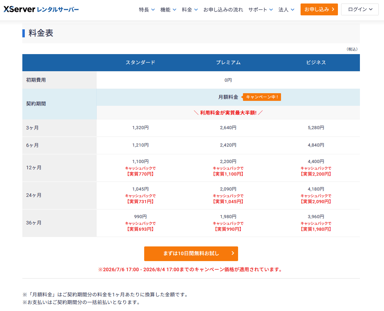Click the 【実質1,980円】 cashback text

tap(316, 229)
